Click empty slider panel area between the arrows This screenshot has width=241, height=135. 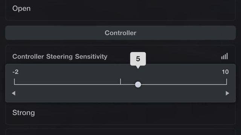(120, 94)
